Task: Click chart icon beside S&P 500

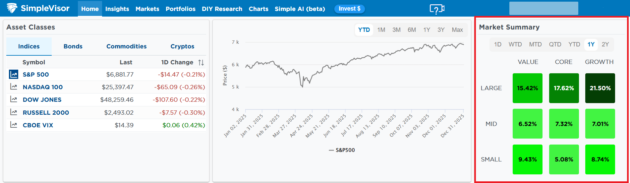Action: 14,74
